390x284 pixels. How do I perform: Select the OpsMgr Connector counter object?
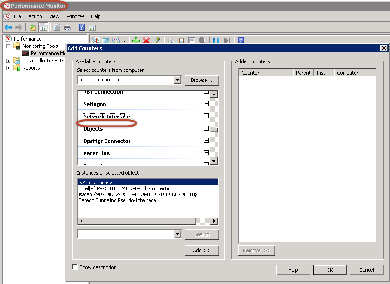(107, 141)
